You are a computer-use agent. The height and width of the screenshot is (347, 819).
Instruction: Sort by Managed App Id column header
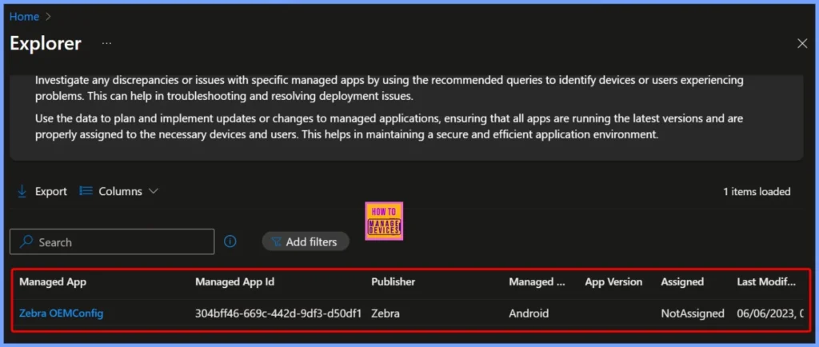[x=234, y=281]
